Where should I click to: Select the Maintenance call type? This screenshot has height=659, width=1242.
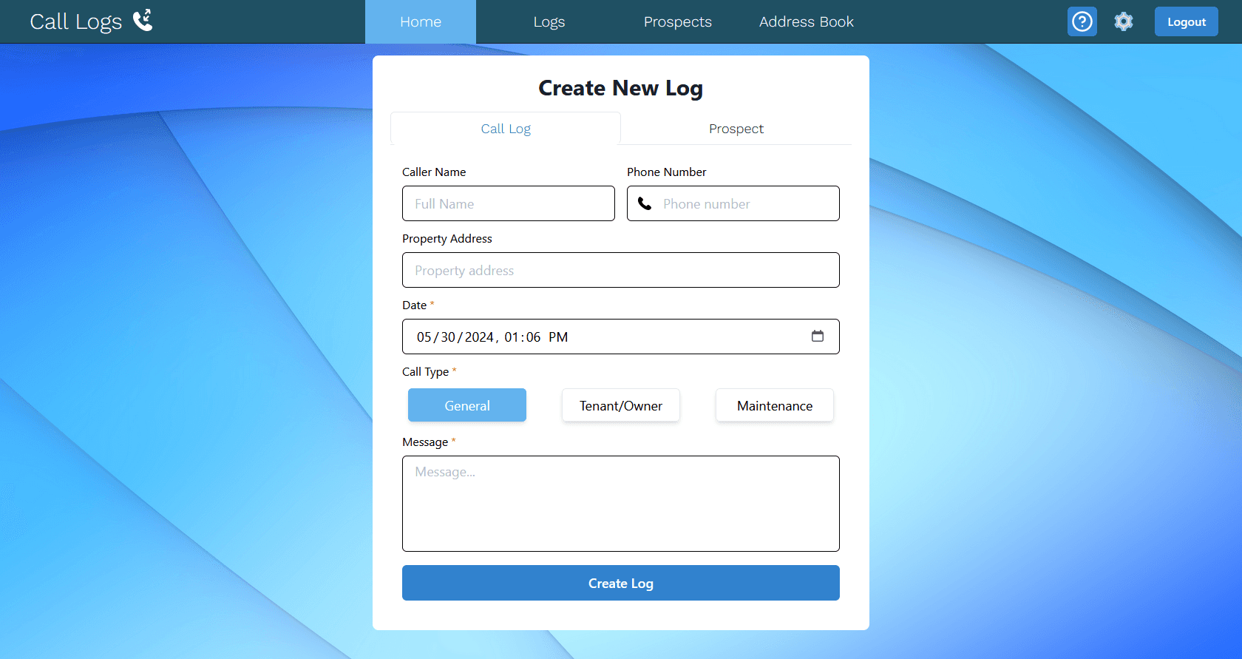point(775,405)
